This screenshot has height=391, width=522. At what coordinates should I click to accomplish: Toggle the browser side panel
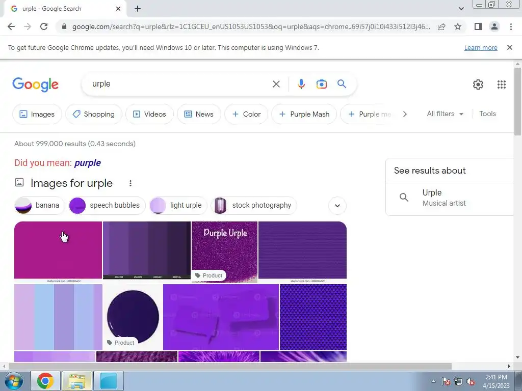[x=478, y=26]
